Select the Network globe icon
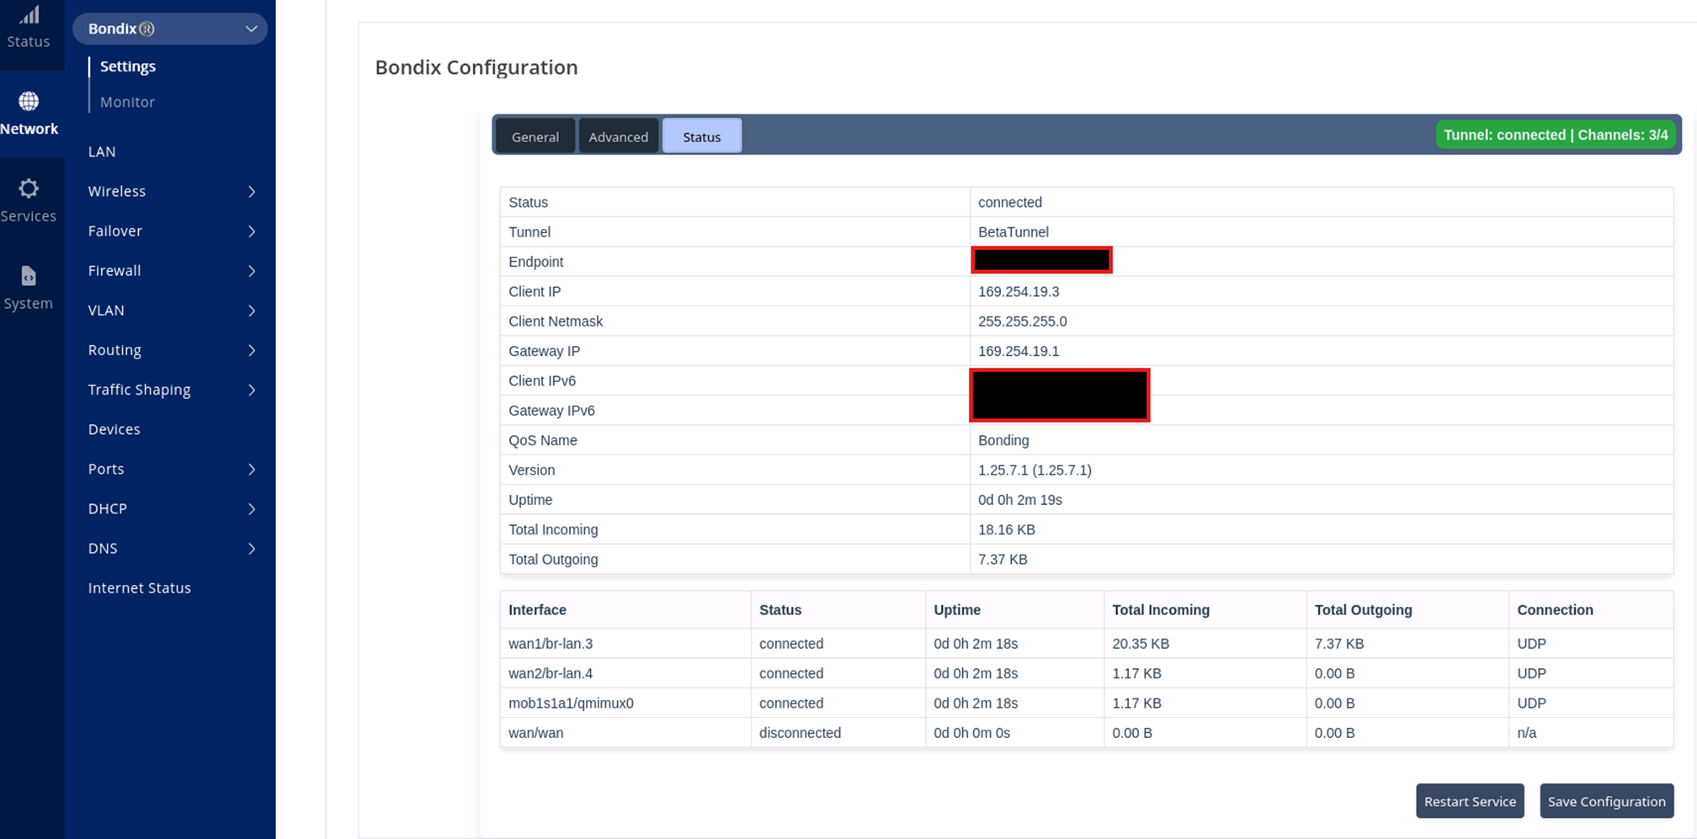The image size is (1697, 839). coord(29,101)
